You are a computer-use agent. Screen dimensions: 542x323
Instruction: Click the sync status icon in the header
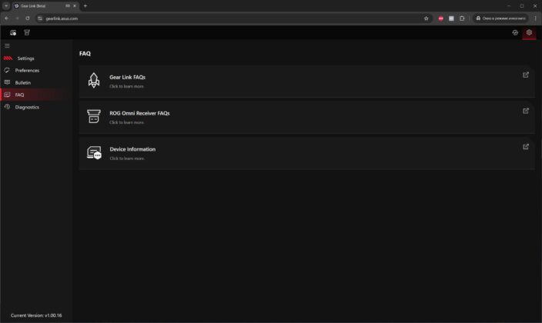(x=515, y=32)
